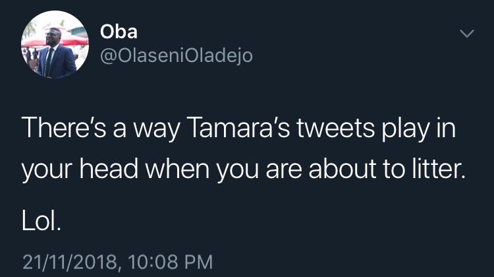The width and height of the screenshot is (494, 277).
Task: Click the word are in second line
Action: 284,170
